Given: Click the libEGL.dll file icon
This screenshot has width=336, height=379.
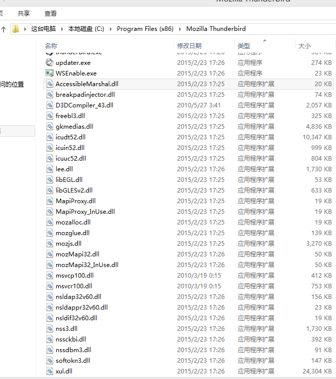Looking at the screenshot, I should 50,179.
